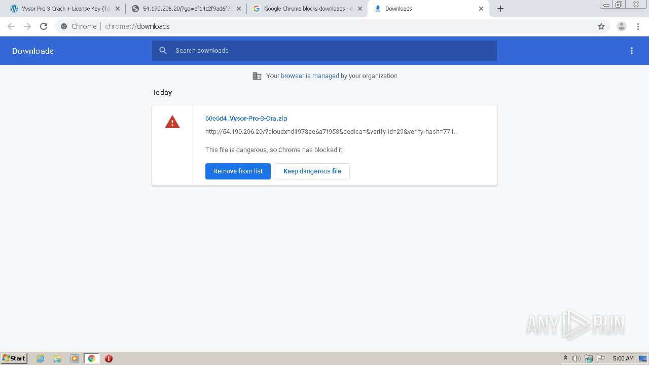Click Keep dangerous file button
Image resolution: width=649 pixels, height=365 pixels.
pyautogui.click(x=312, y=171)
